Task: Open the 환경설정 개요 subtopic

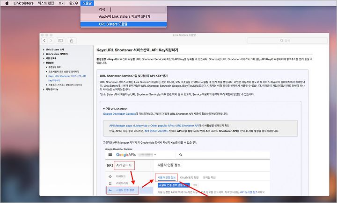Action: (x=54, y=67)
